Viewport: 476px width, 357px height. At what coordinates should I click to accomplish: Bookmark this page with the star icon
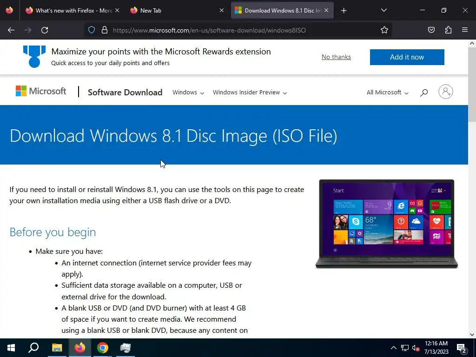click(384, 30)
